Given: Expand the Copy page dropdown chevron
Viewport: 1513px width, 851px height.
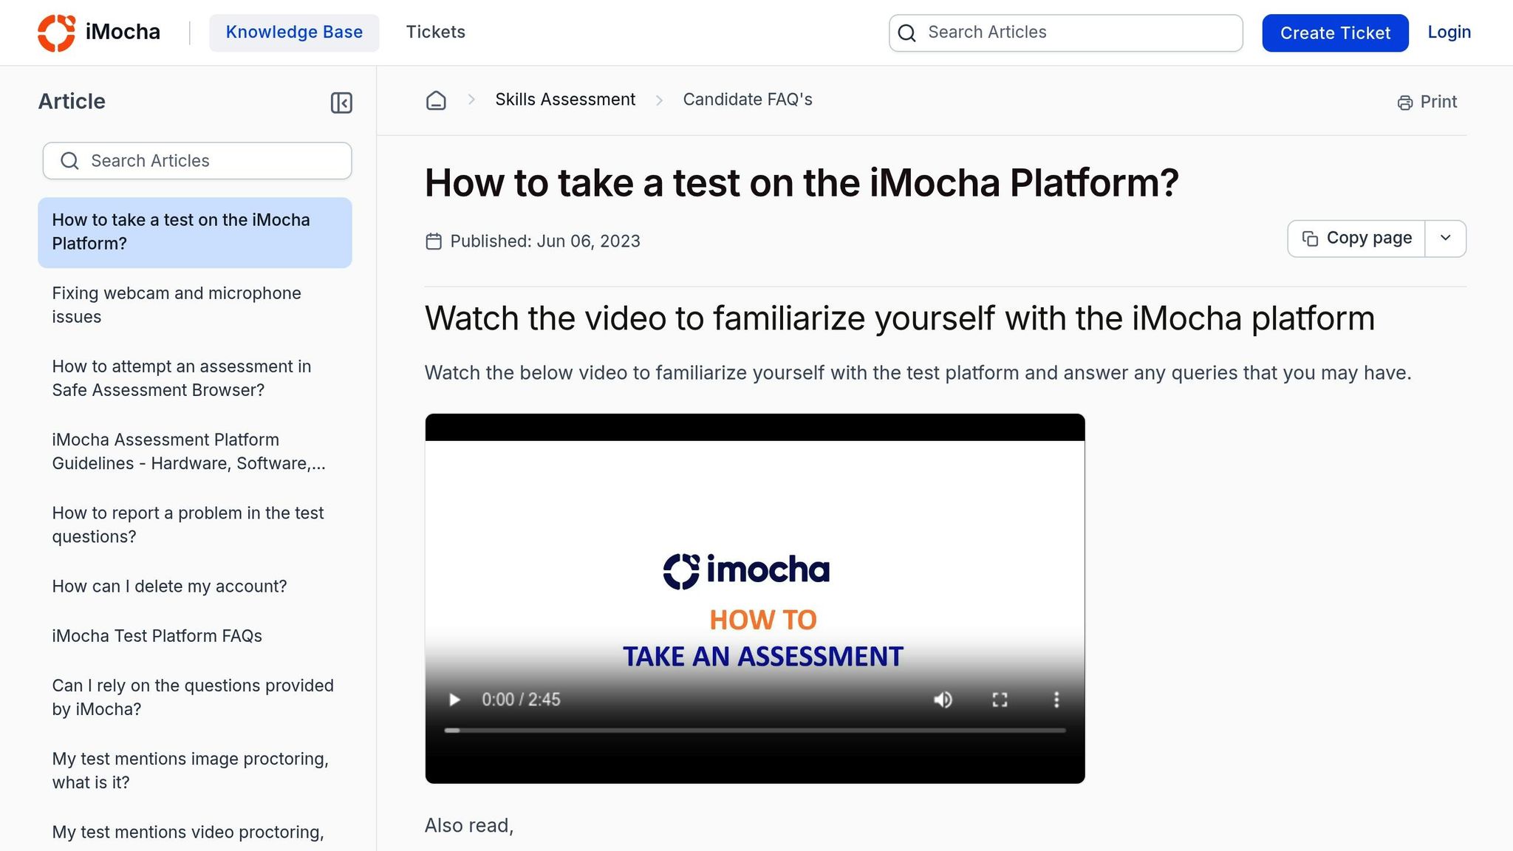Looking at the screenshot, I should click(1444, 238).
